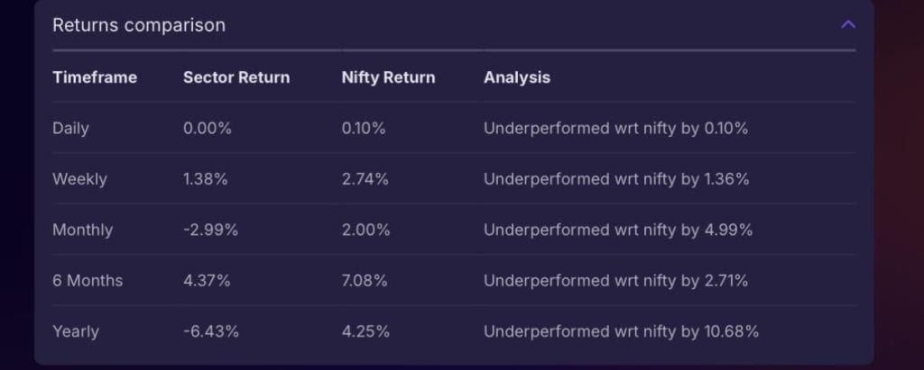Collapse the Returns comparison panel chevron
The height and width of the screenshot is (370, 924).
(x=847, y=24)
